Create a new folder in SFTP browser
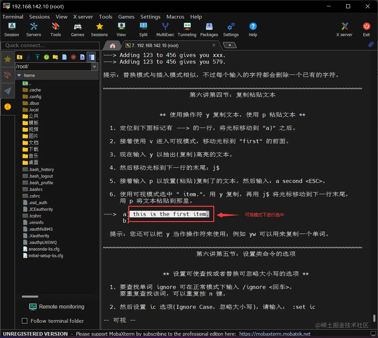Screen dimensions: 378x338 55,57
